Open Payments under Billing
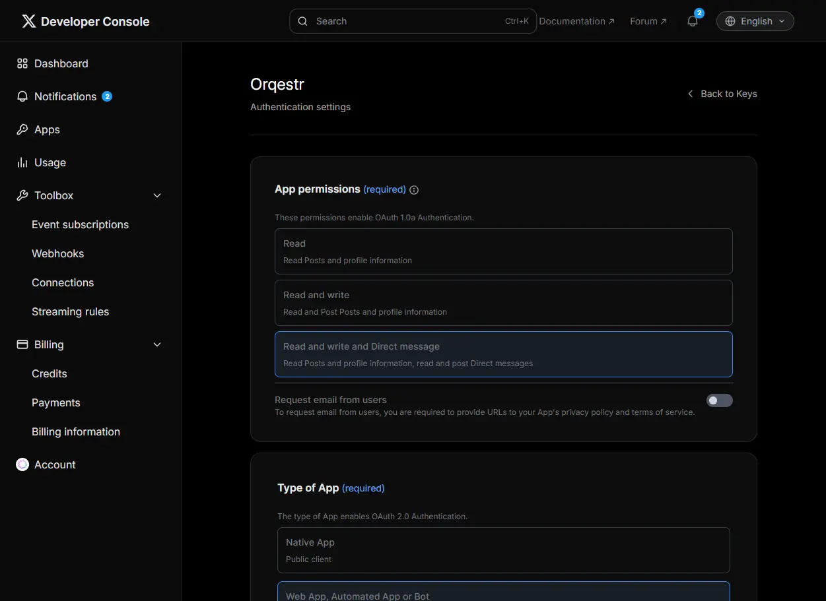Viewport: 826px width, 601px height. coord(56,402)
